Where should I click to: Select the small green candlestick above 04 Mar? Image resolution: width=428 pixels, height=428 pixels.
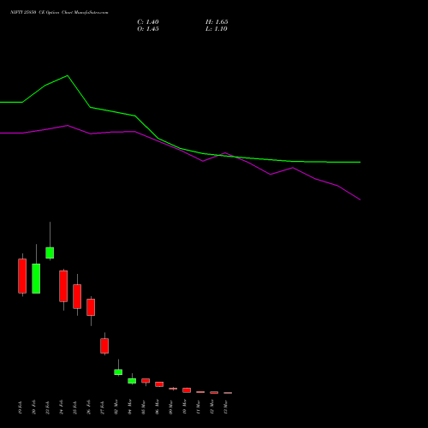[x=132, y=381]
